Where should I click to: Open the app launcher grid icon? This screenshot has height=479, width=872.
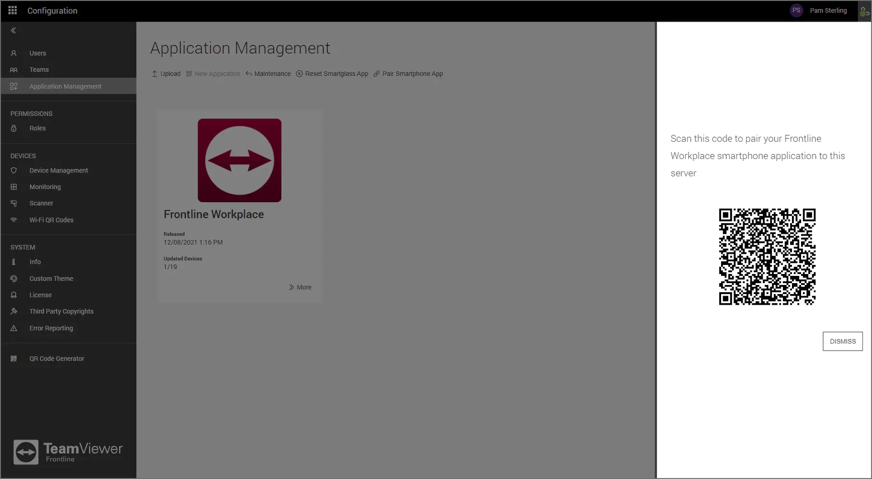pos(12,11)
